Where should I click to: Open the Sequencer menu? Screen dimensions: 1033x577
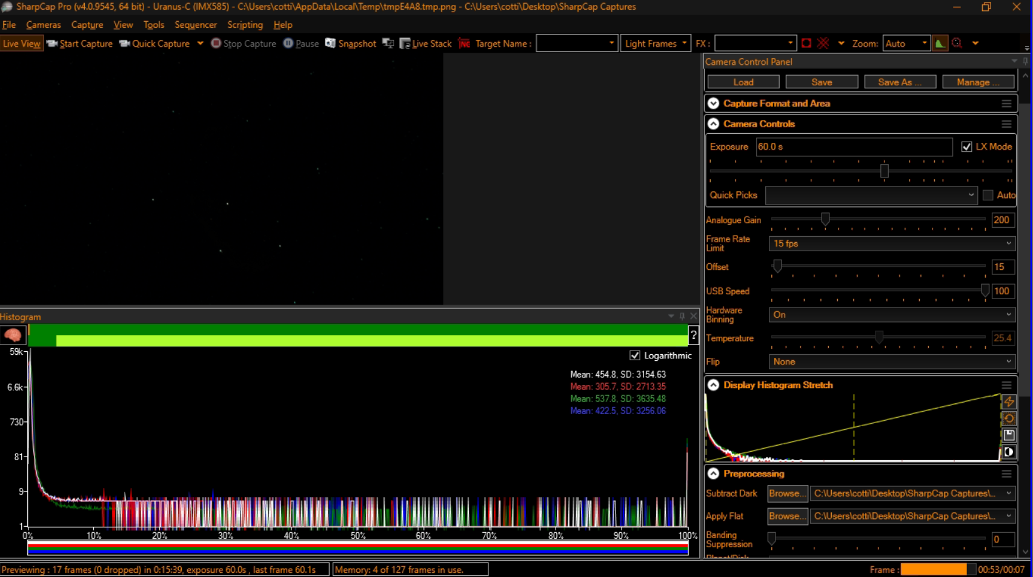pyautogui.click(x=196, y=25)
